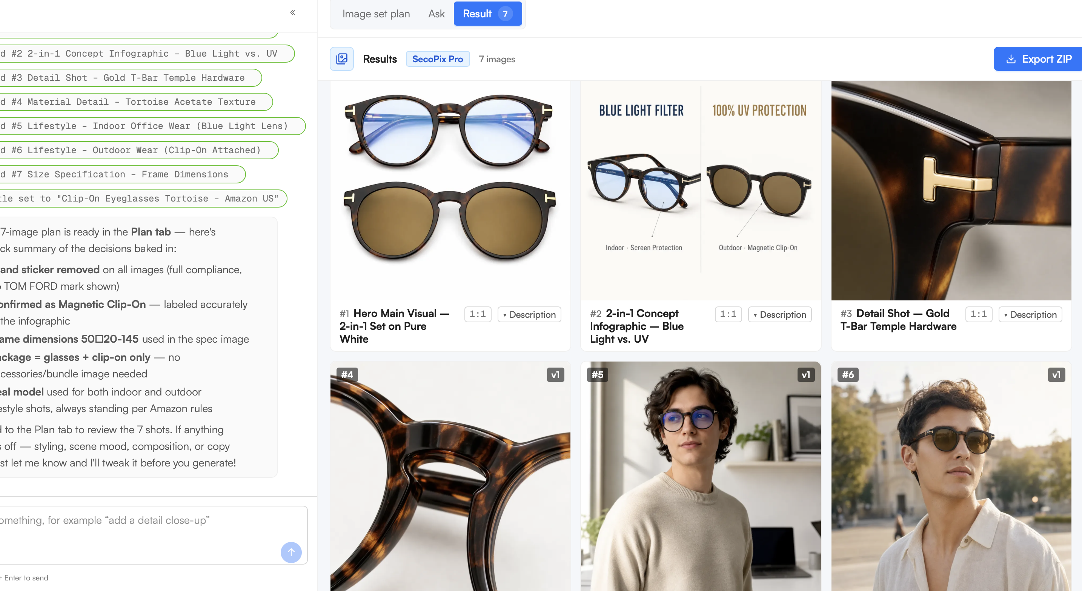Click the v1 version badge on image #5
Image resolution: width=1082 pixels, height=591 pixels.
pyautogui.click(x=805, y=375)
